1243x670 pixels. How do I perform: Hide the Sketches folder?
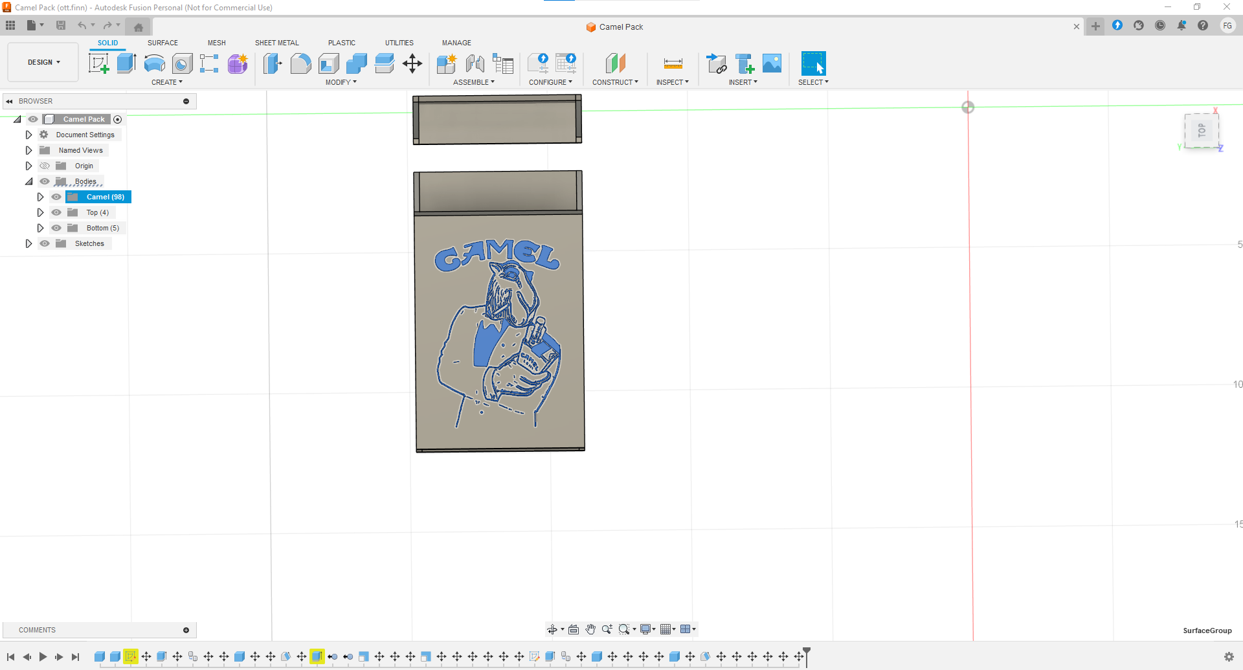45,243
